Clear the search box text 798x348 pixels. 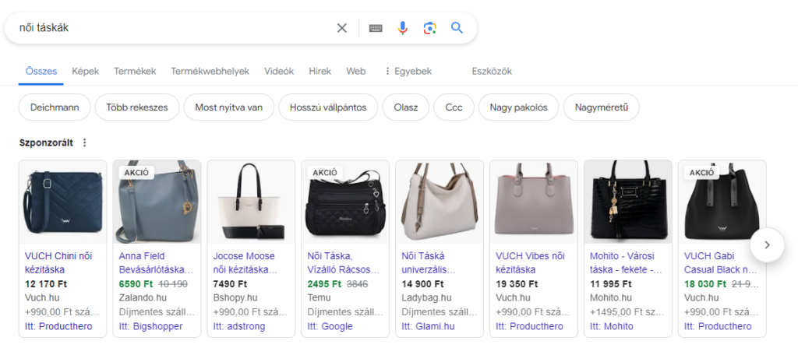coord(341,28)
